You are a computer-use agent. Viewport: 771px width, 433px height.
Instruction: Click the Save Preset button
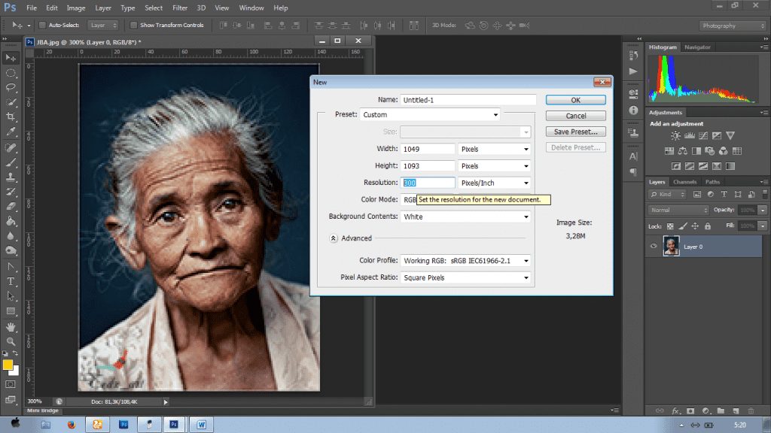coord(575,132)
